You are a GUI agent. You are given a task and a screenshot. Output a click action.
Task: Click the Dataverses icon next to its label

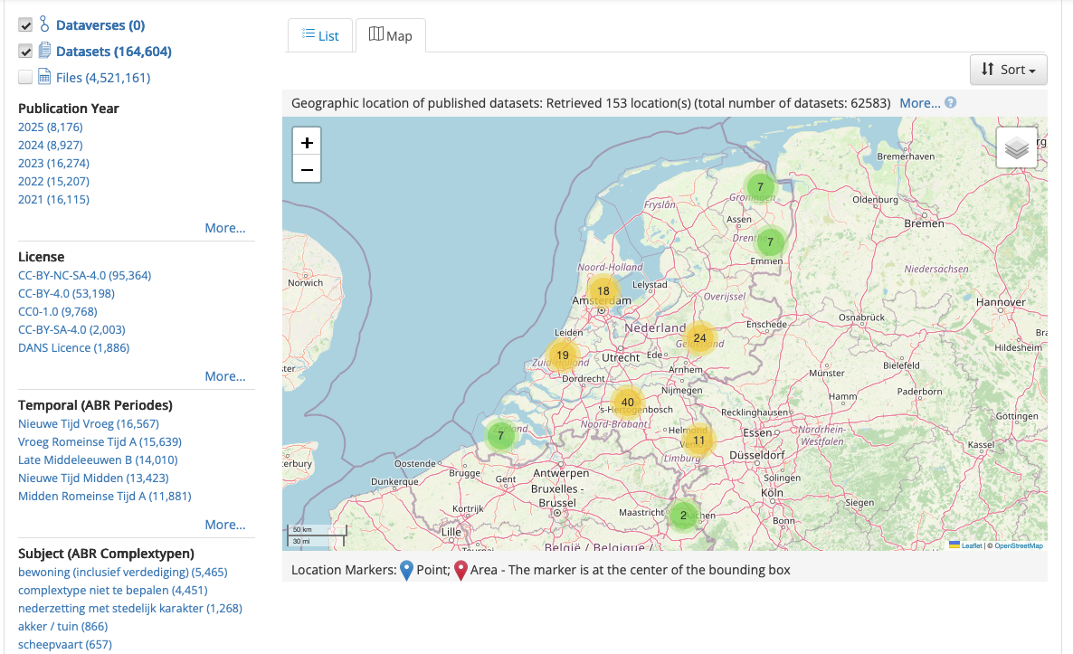coord(46,24)
